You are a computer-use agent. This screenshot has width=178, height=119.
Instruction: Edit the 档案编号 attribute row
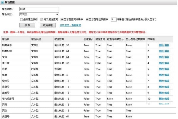click(167, 45)
